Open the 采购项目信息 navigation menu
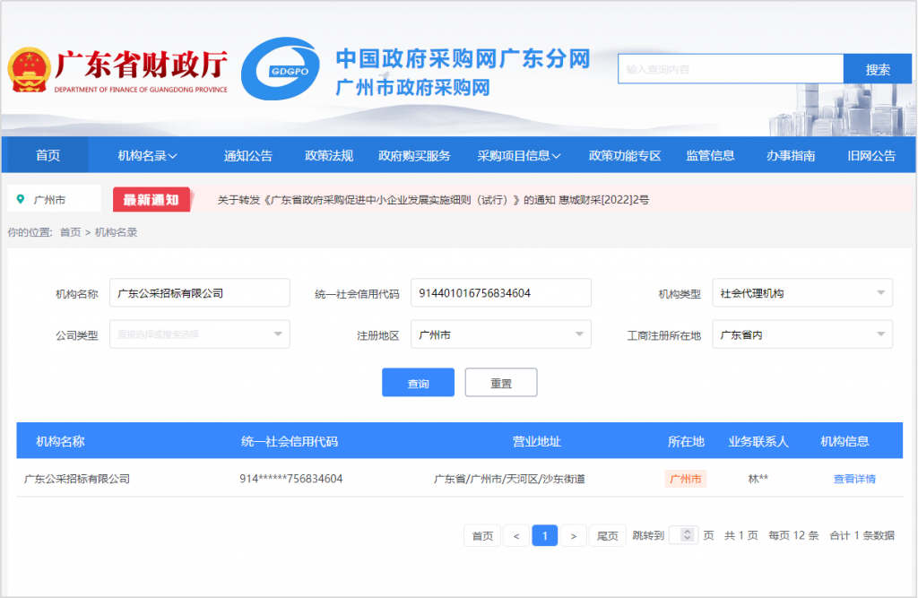918x598 pixels. pyautogui.click(x=518, y=155)
